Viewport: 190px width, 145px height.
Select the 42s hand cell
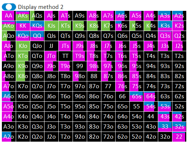[179, 117]
